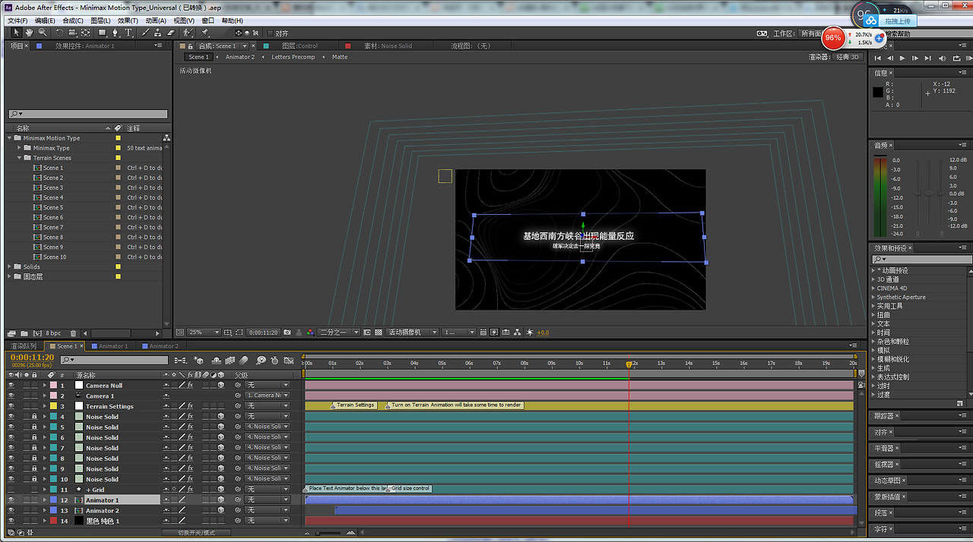This screenshot has height=542, width=973.
Task: Open the 活动摄像机 view dropdown
Action: [413, 332]
